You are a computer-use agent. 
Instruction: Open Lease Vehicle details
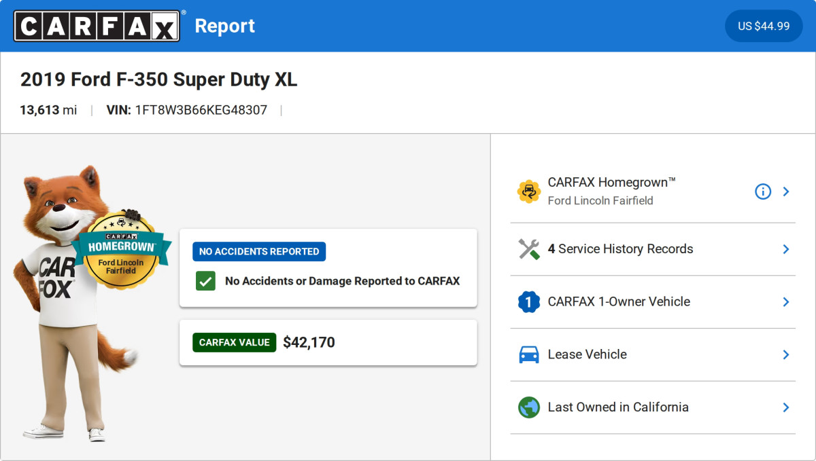[x=653, y=354]
